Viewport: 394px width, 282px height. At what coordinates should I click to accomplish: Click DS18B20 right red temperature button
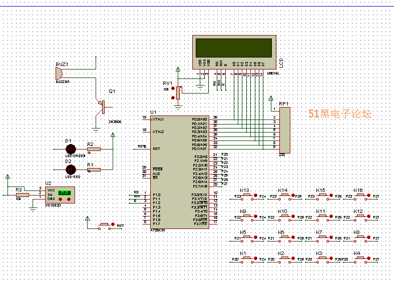69,199
